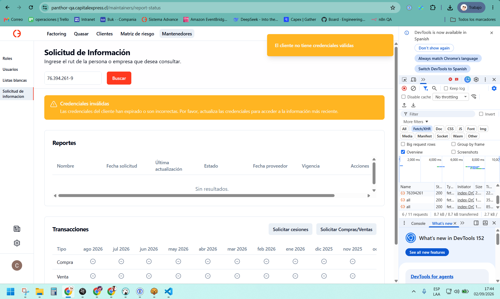Screen dimensions: 500x299
Task: Expand more DevTools tabs chevron
Action: point(423,79)
